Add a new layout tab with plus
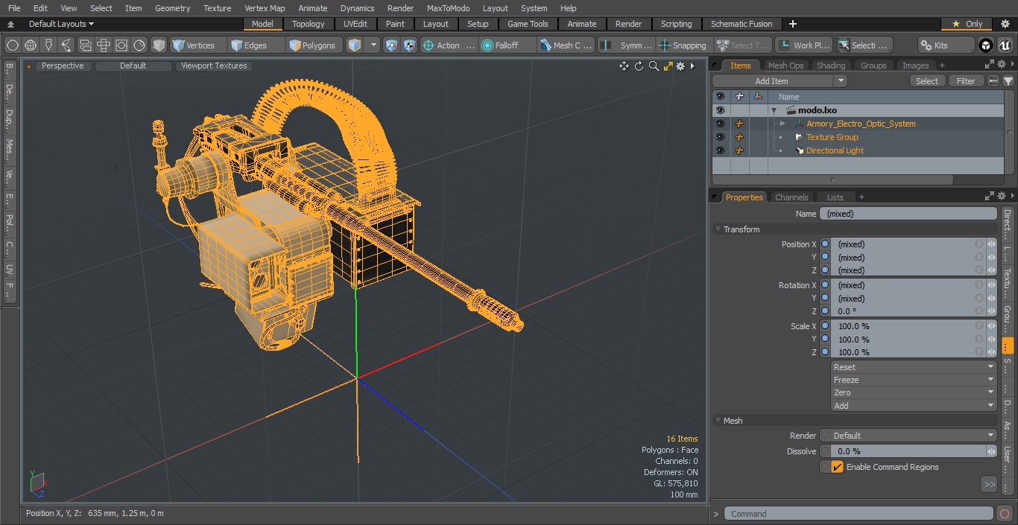The width and height of the screenshot is (1018, 525). (792, 24)
